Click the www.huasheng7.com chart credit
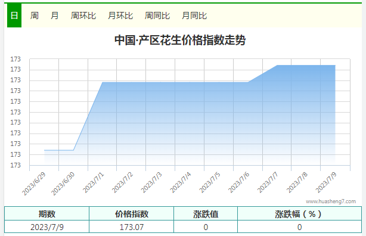 [x=331, y=201]
